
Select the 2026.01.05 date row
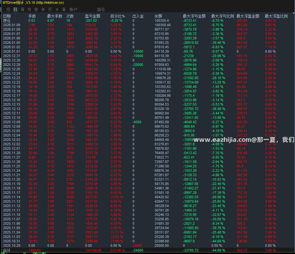tap(12, 43)
